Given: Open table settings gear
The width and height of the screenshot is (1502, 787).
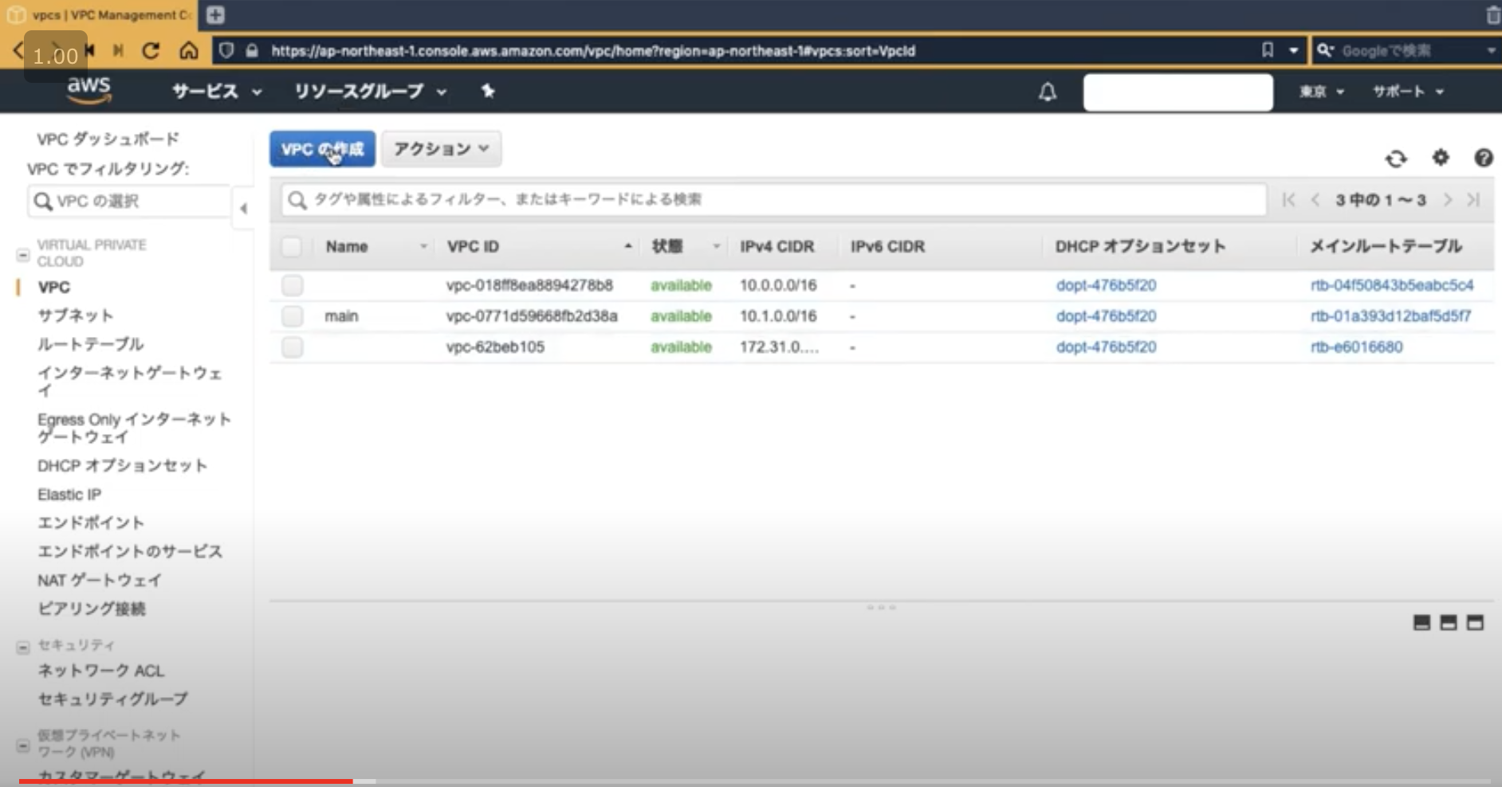Looking at the screenshot, I should pos(1441,158).
